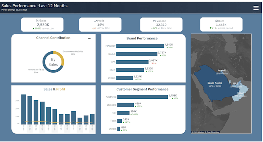
Task: Click the 3,727K value for NAILS
Action: [162, 52]
